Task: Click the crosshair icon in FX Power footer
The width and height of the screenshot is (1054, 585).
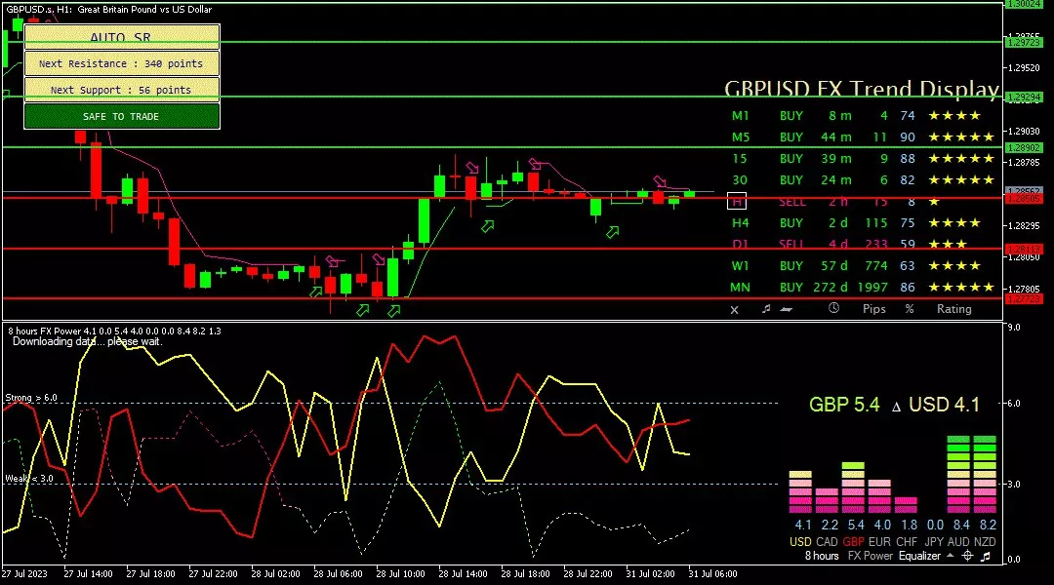Action: click(x=967, y=556)
